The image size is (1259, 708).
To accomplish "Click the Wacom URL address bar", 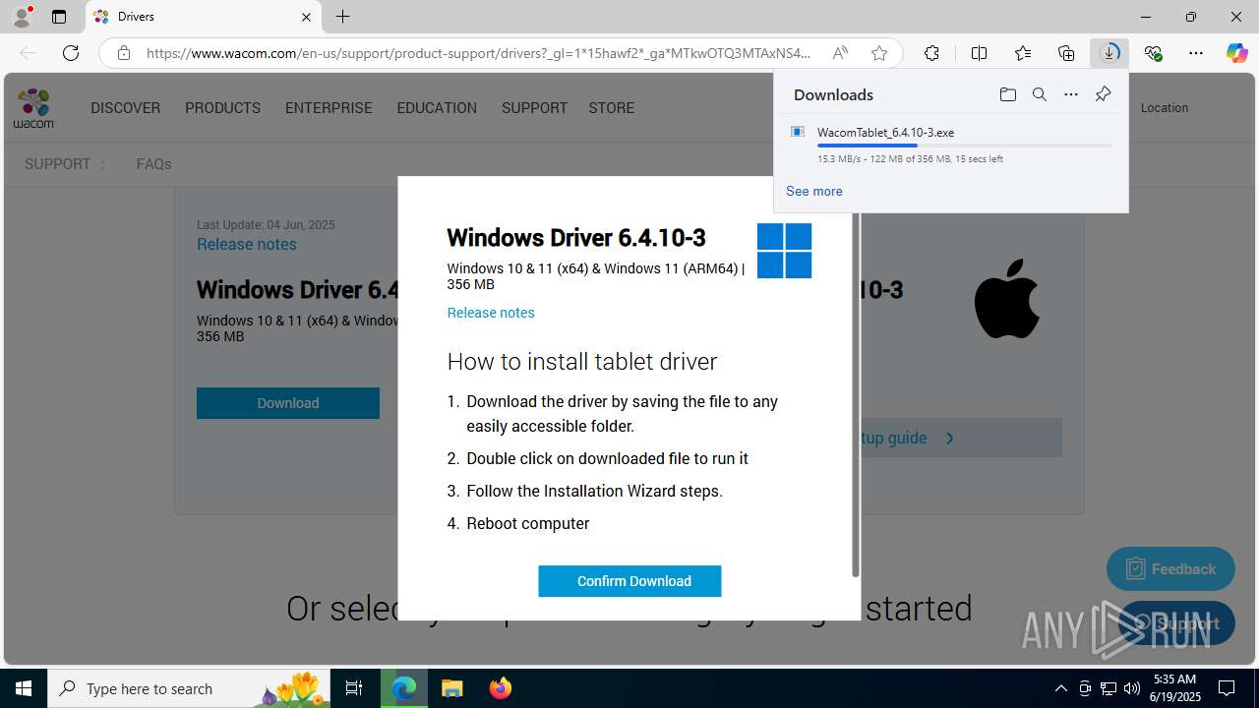I will (x=478, y=53).
